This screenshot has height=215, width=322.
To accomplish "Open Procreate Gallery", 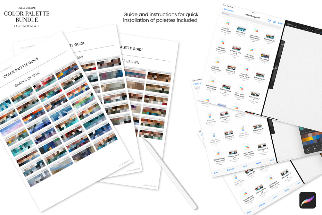I will (290, 24).
